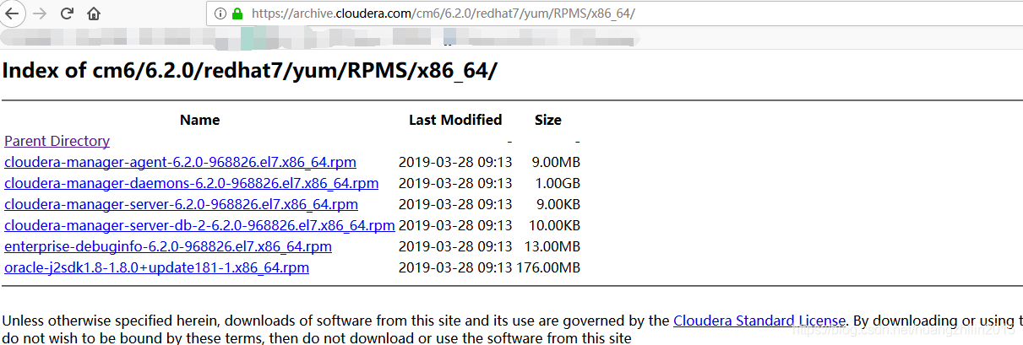Click the browser back arrow
1023x345 pixels.
(x=12, y=13)
